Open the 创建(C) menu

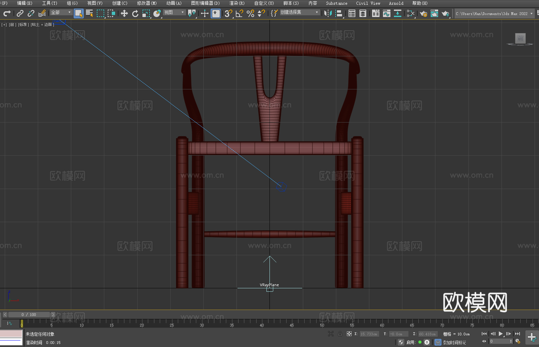click(120, 3)
